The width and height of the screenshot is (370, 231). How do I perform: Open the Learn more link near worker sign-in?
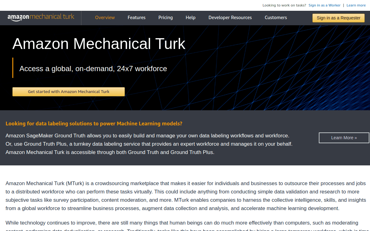click(356, 5)
